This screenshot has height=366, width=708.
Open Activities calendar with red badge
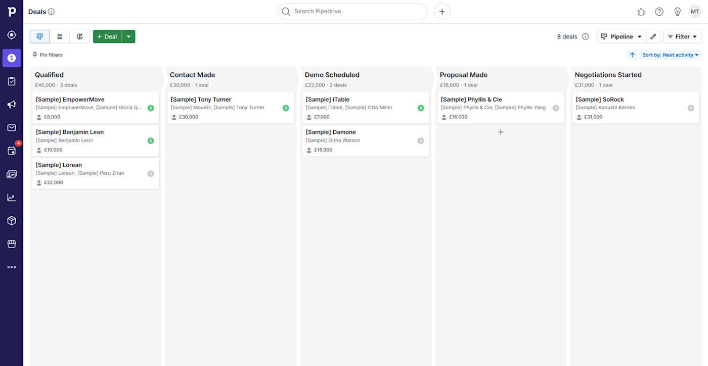click(x=12, y=151)
